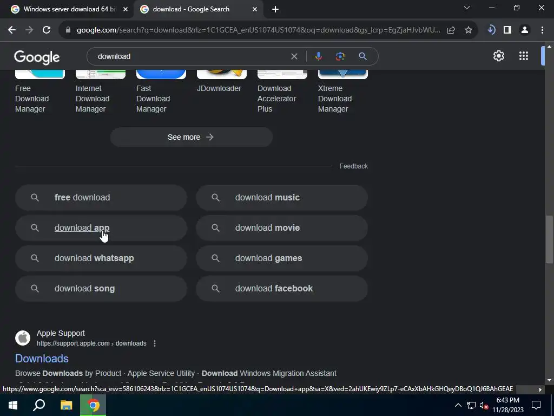
Task: Open Windows notification center
Action: 536,405
